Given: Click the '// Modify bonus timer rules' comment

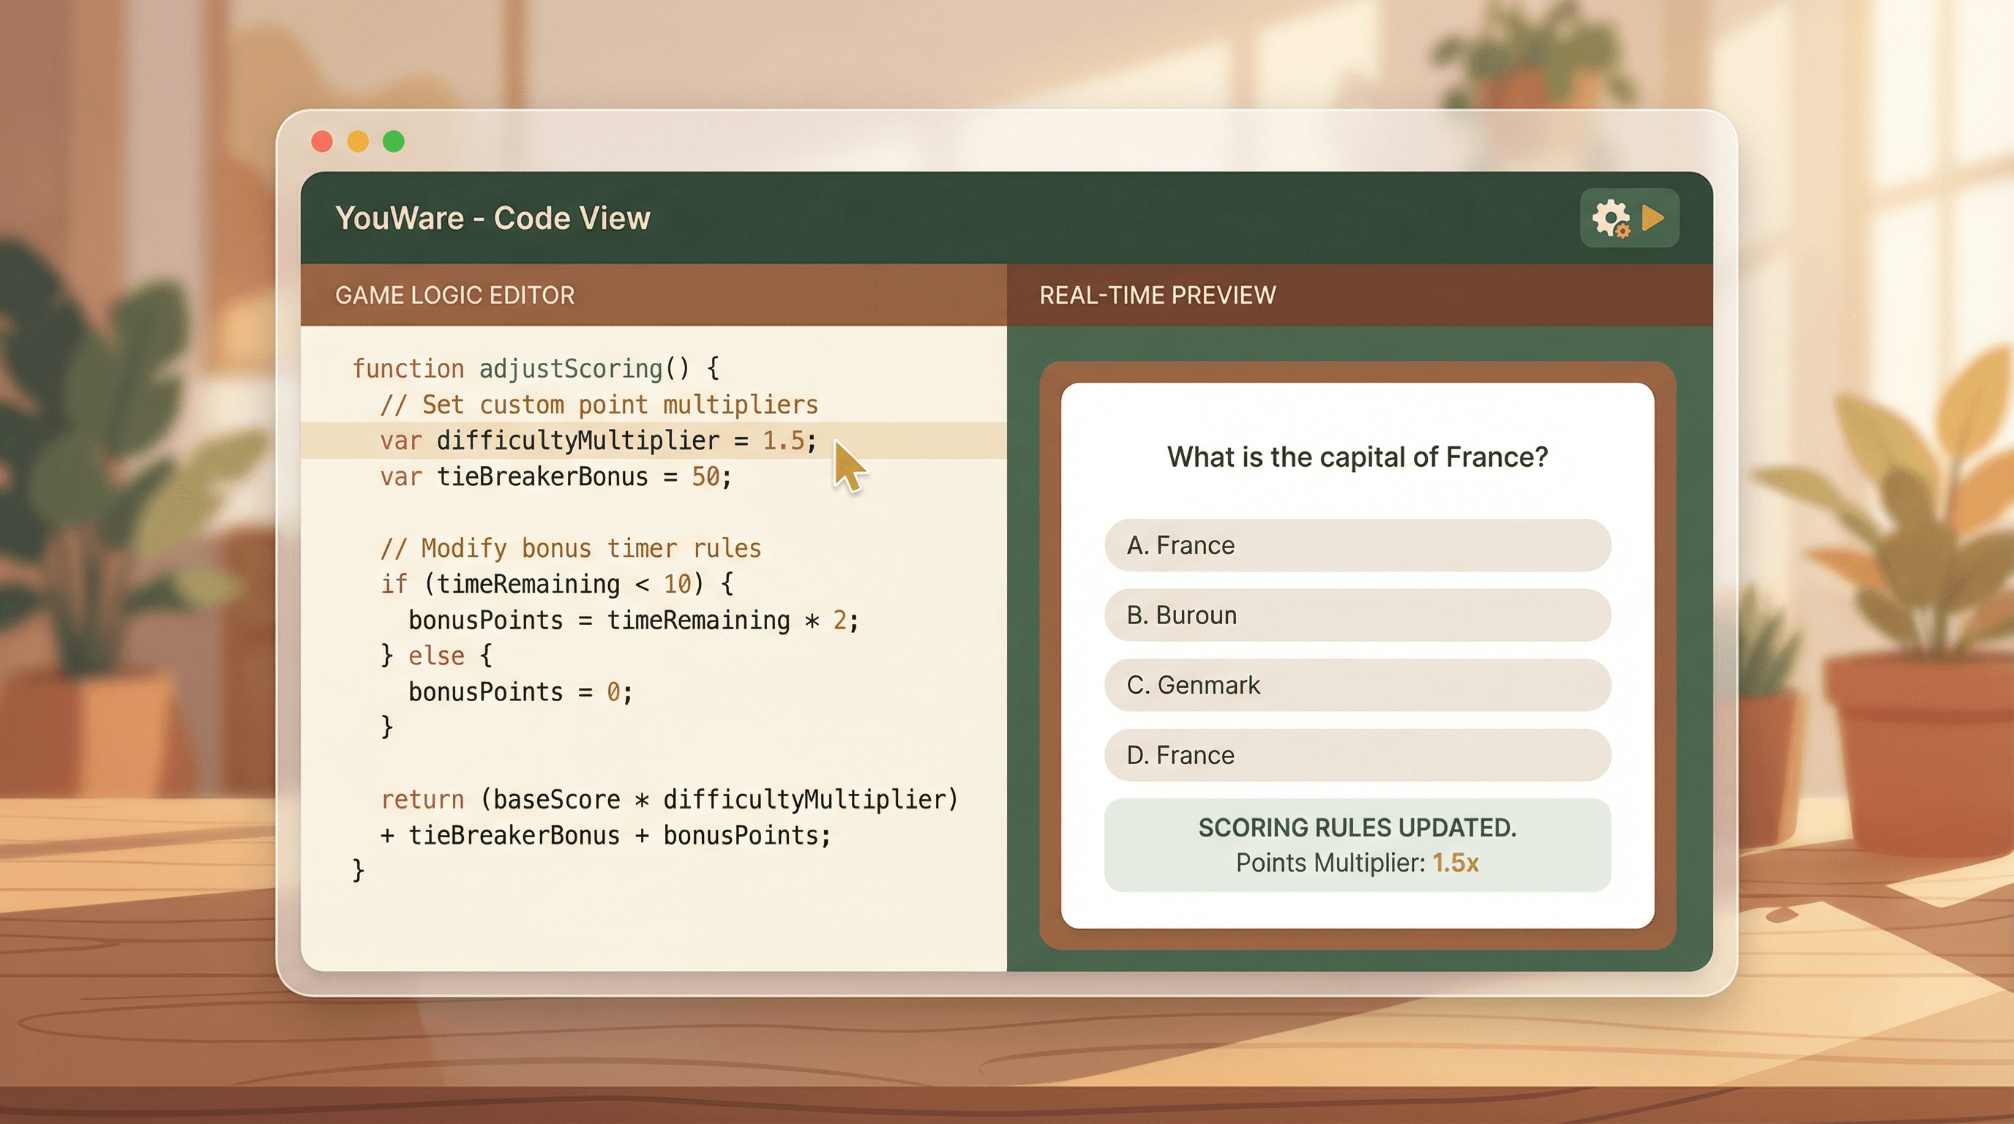Looking at the screenshot, I should point(571,549).
